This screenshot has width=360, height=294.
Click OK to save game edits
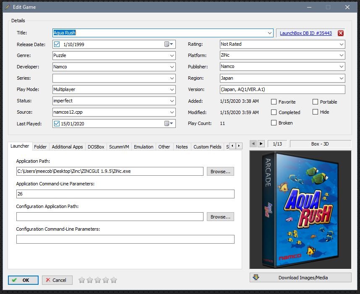(23, 280)
